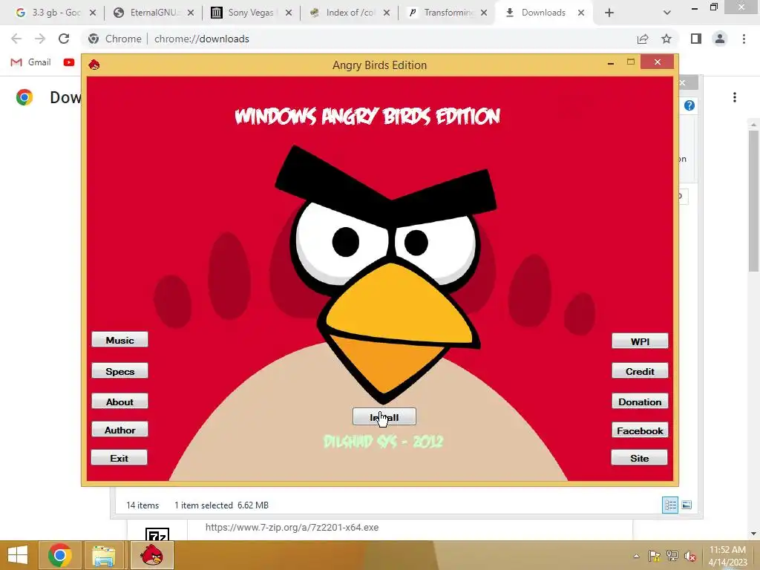Image resolution: width=760 pixels, height=570 pixels.
Task: Click the Donation button
Action: tap(640, 402)
